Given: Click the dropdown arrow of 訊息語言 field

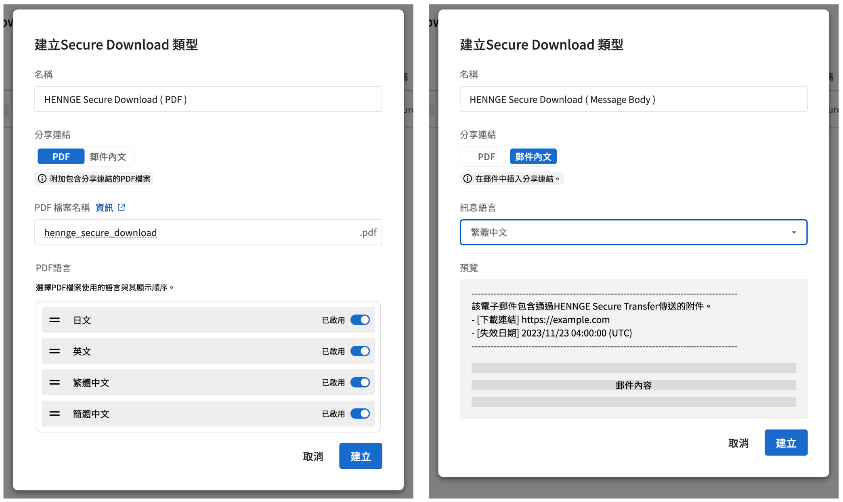Looking at the screenshot, I should tap(794, 232).
